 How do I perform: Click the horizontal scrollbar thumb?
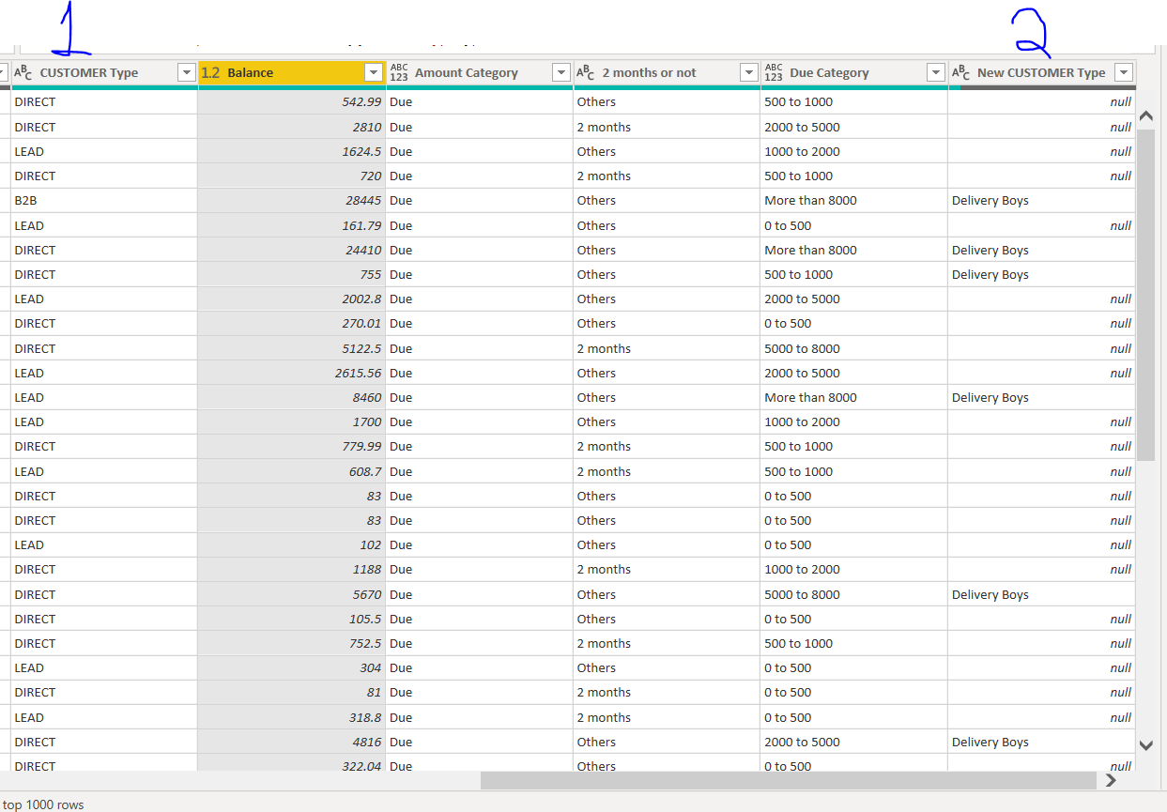789,780
